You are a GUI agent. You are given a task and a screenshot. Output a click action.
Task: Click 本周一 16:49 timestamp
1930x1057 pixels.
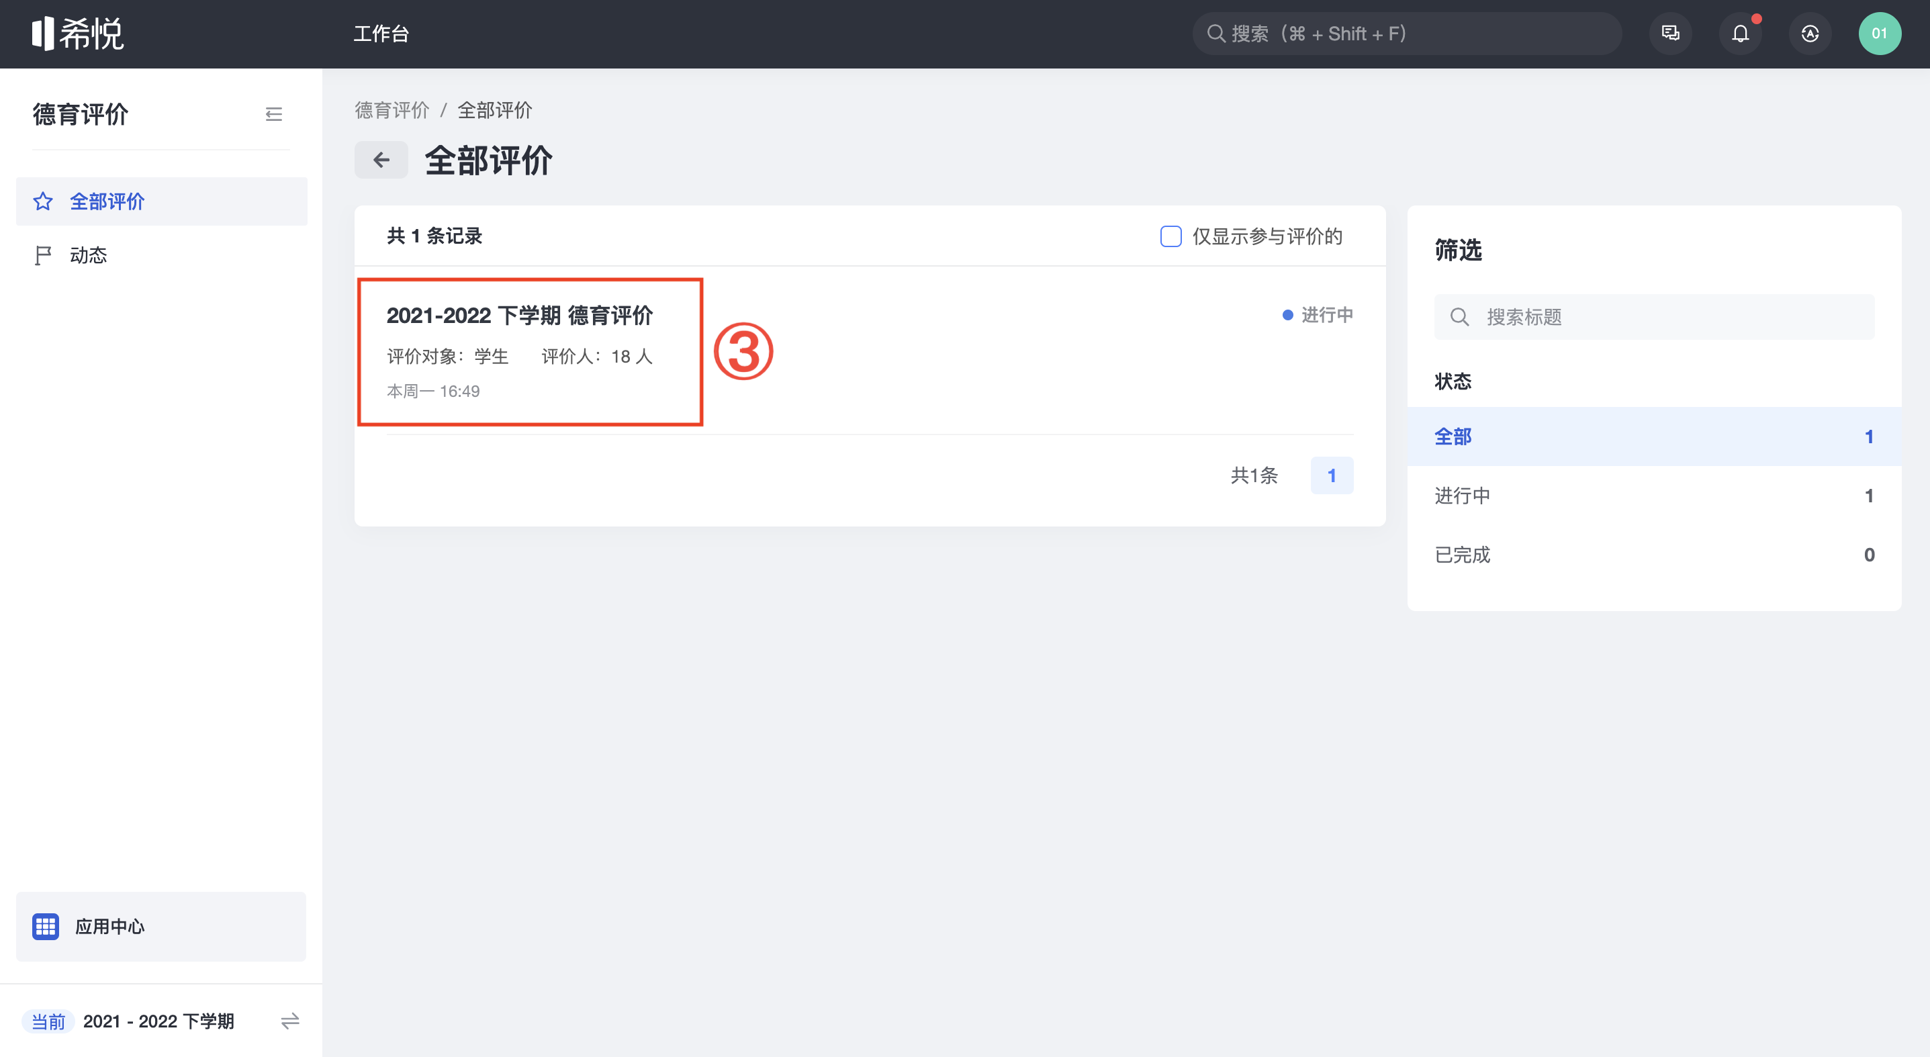click(433, 391)
